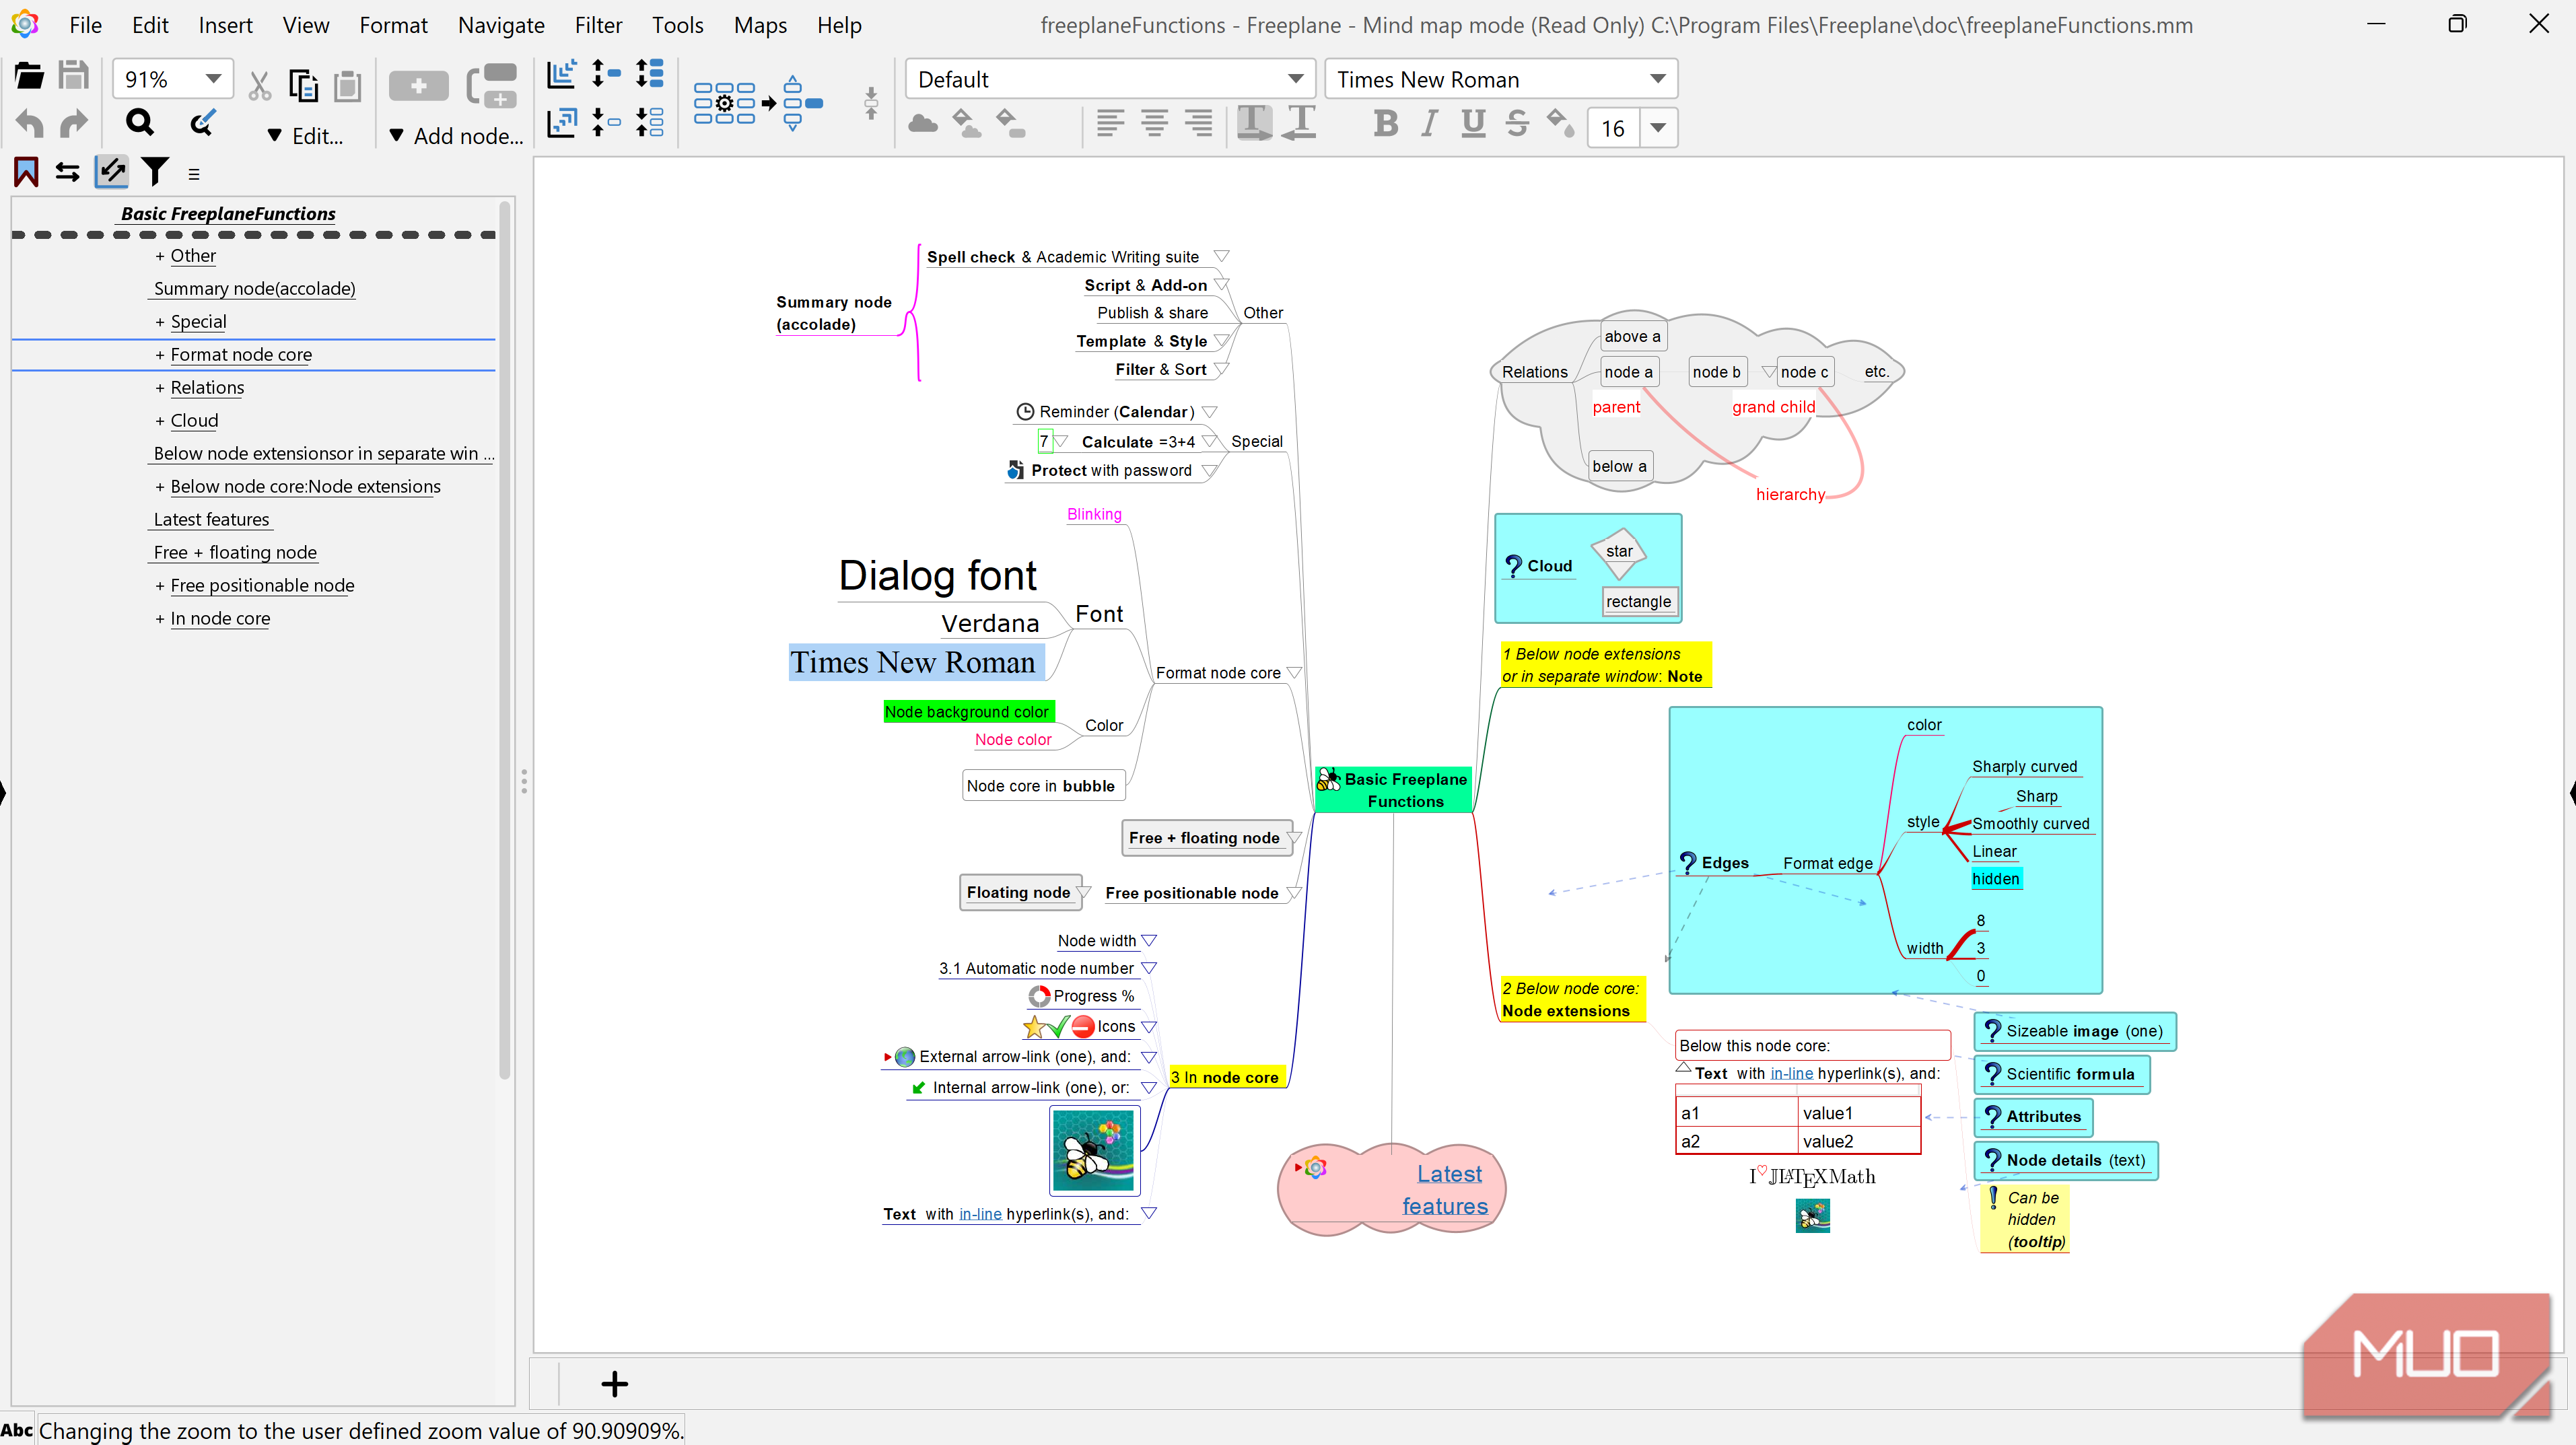Open the Times New Roman font dropdown

(1657, 79)
